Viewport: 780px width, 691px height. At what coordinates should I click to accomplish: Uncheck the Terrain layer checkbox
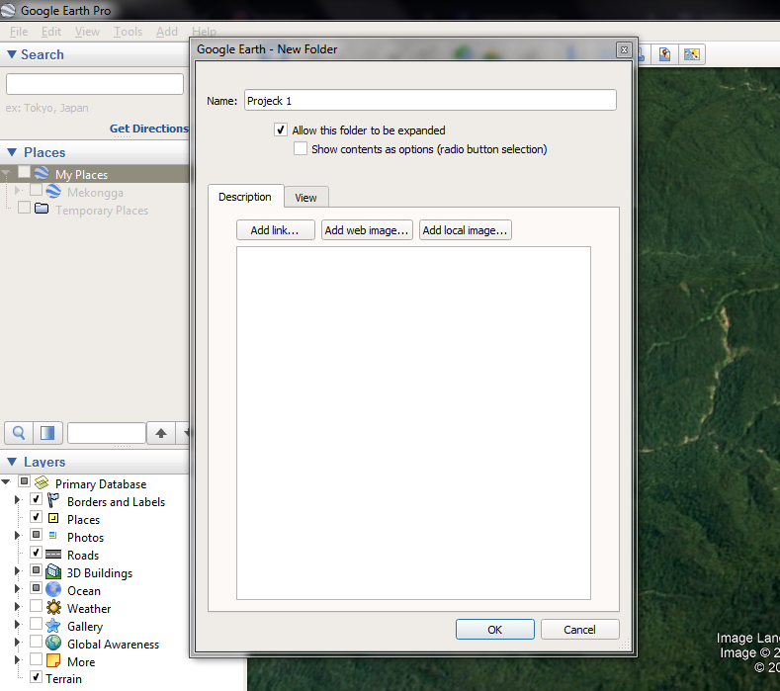coord(36,677)
